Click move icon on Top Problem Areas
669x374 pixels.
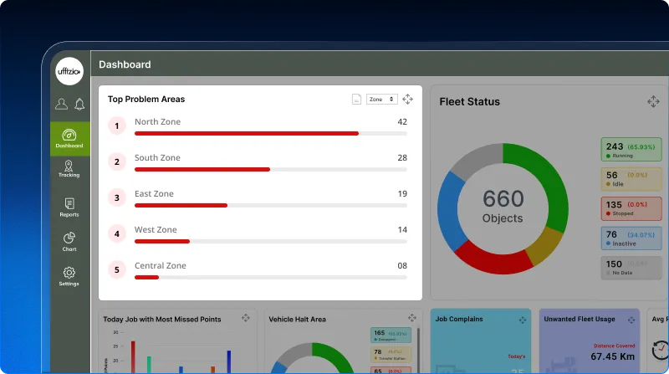coord(407,99)
